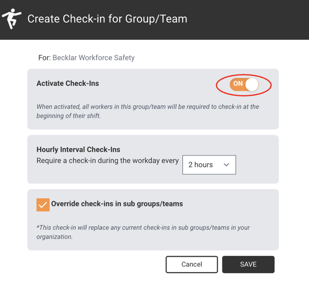This screenshot has height=283, width=309.
Task: Click the 'When activated, all workers' description
Action: click(147, 111)
